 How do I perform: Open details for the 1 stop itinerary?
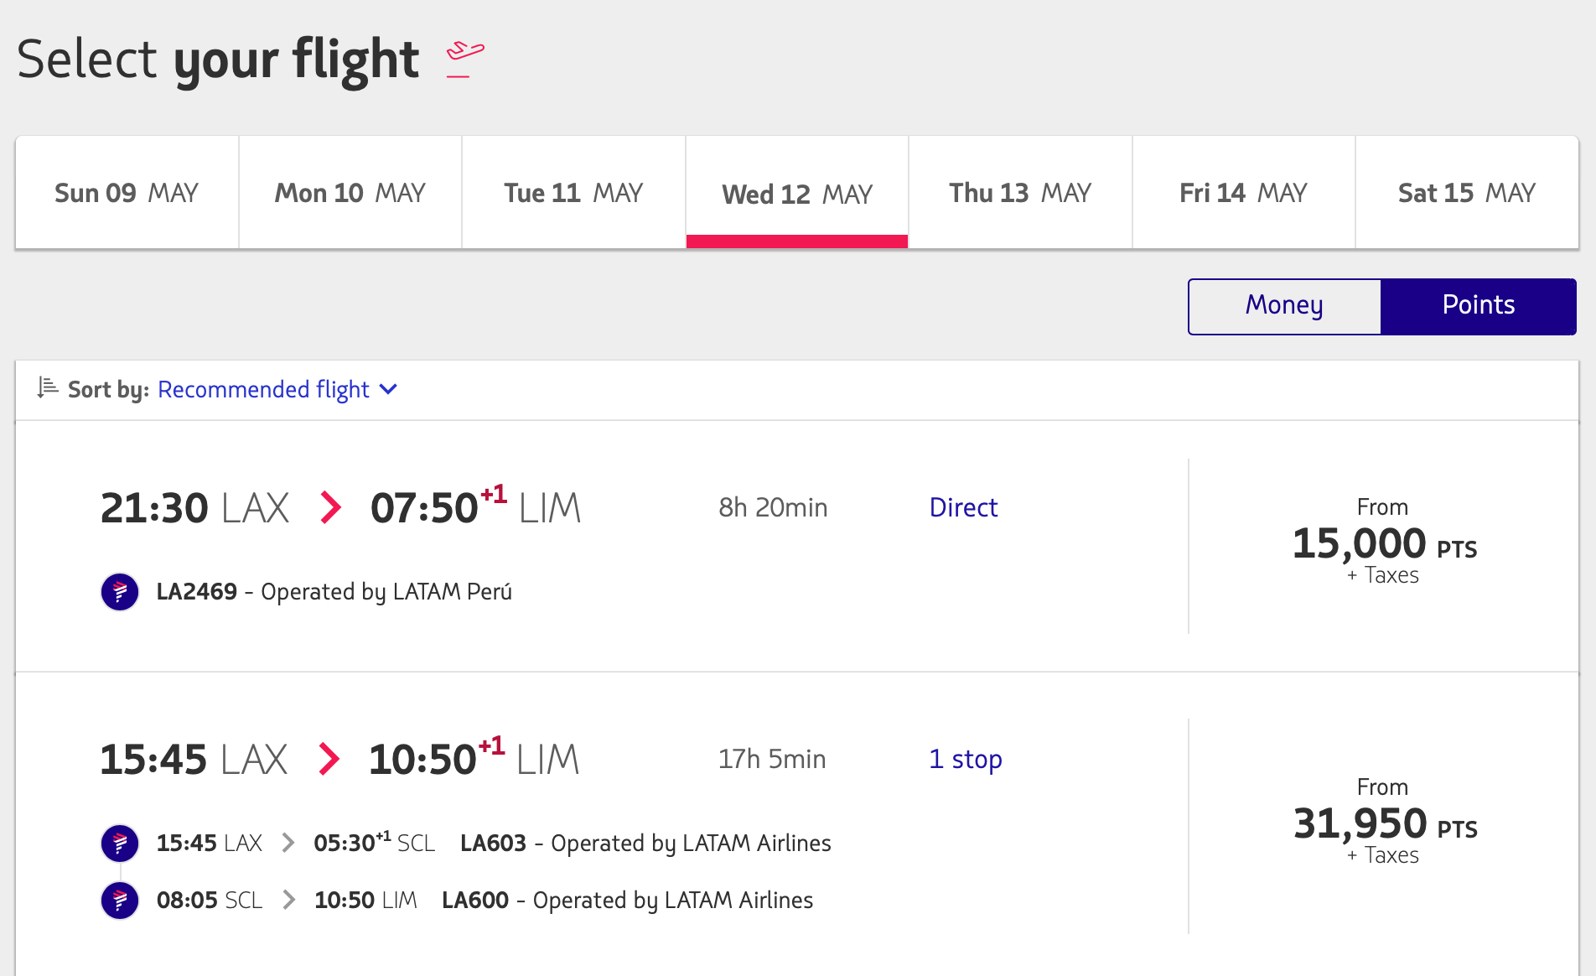point(965,759)
